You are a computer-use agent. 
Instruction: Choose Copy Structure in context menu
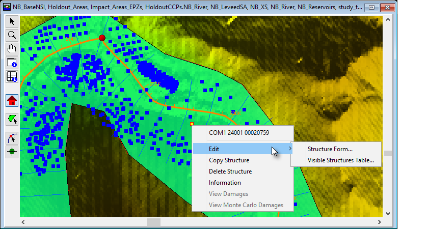(229, 160)
